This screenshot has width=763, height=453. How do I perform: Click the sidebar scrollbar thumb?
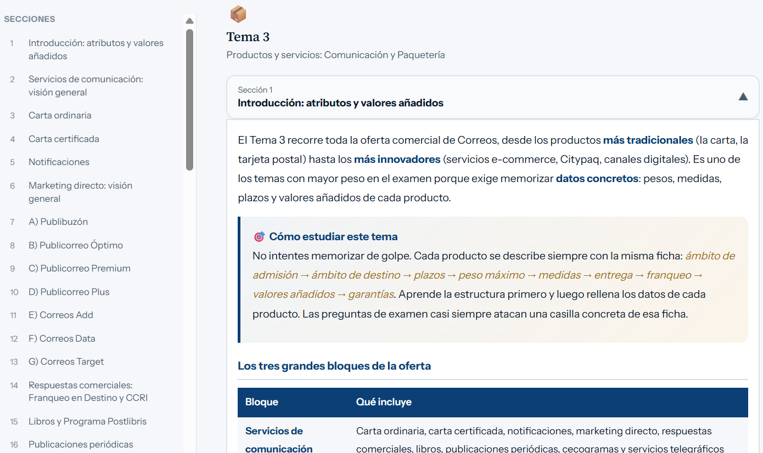(189, 99)
